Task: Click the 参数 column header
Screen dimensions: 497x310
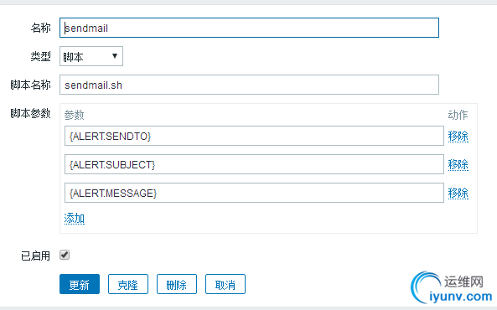Action: tap(74, 115)
